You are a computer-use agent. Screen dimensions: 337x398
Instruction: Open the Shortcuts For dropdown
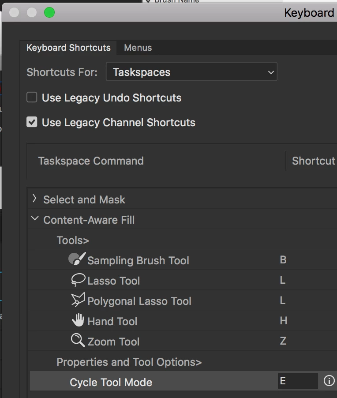tap(191, 72)
